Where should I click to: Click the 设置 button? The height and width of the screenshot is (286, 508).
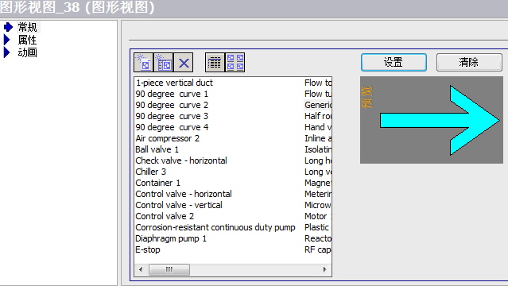[x=394, y=62]
